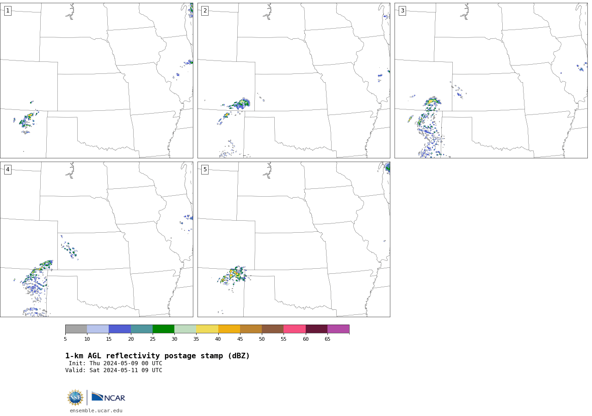Click the dark green 25-30 dBZ swatch
The height and width of the screenshot is (416, 592).
tap(163, 329)
